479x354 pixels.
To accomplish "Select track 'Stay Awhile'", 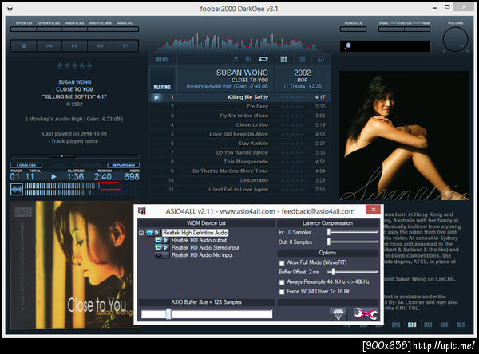I will coord(239,144).
